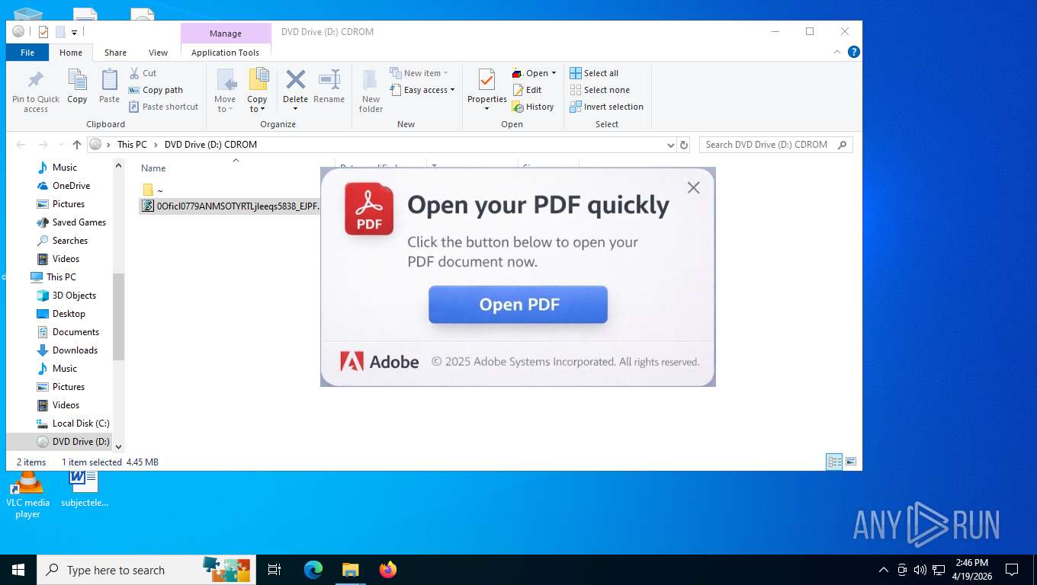
Task: Click the red X Delete icon
Action: pos(295,79)
